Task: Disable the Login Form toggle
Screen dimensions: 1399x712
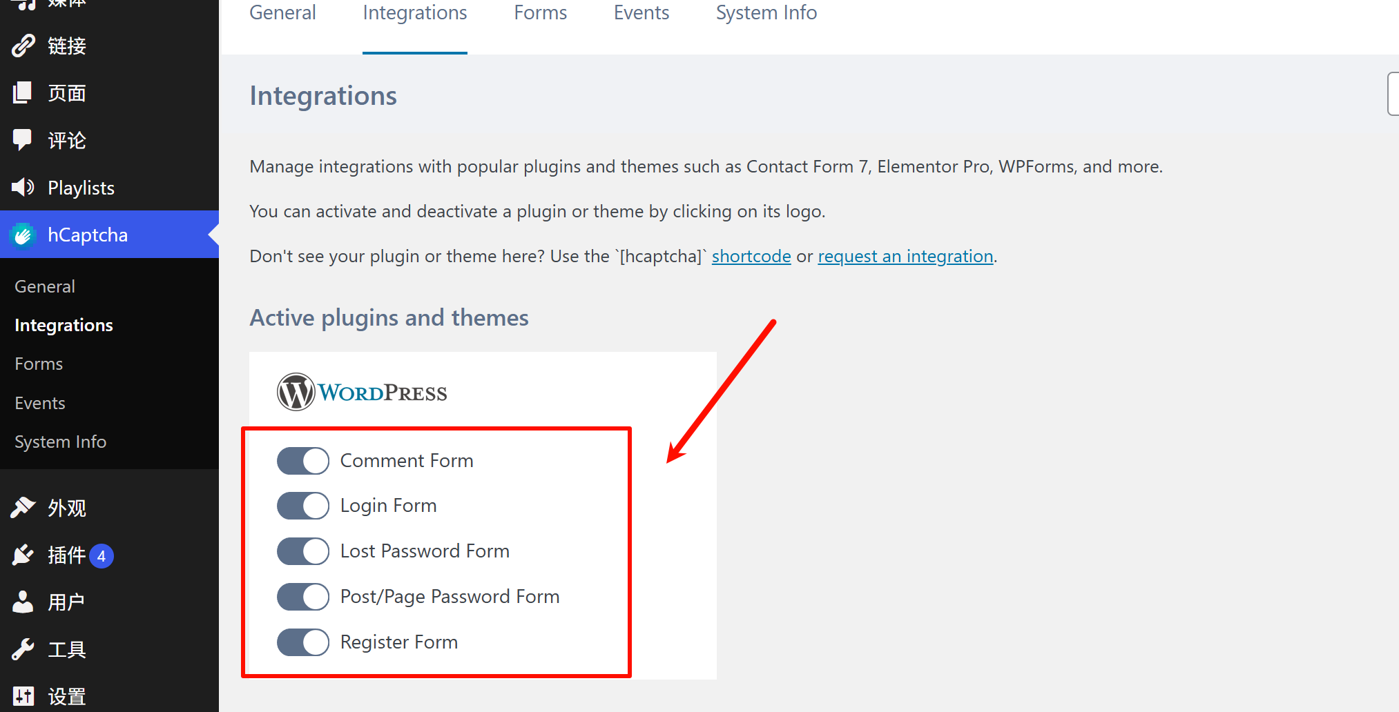Action: point(303,506)
